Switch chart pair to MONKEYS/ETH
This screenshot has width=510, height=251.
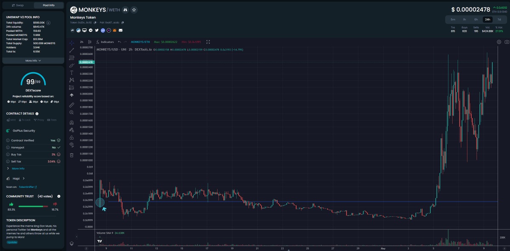coord(140,42)
